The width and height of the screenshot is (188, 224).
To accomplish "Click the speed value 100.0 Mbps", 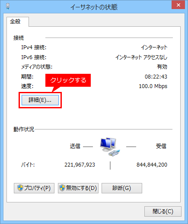I will [153, 86].
